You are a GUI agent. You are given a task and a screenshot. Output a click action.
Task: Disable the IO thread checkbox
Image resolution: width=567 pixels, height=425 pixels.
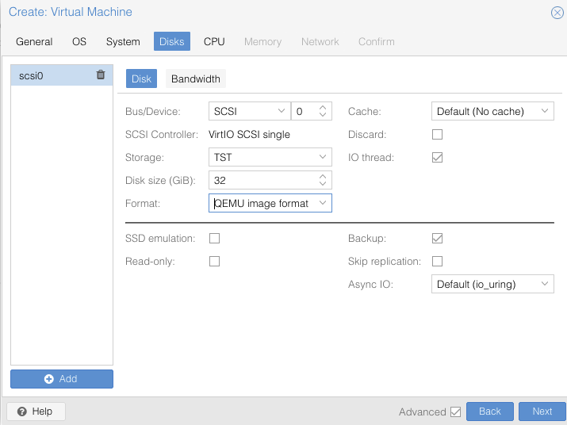click(x=437, y=158)
